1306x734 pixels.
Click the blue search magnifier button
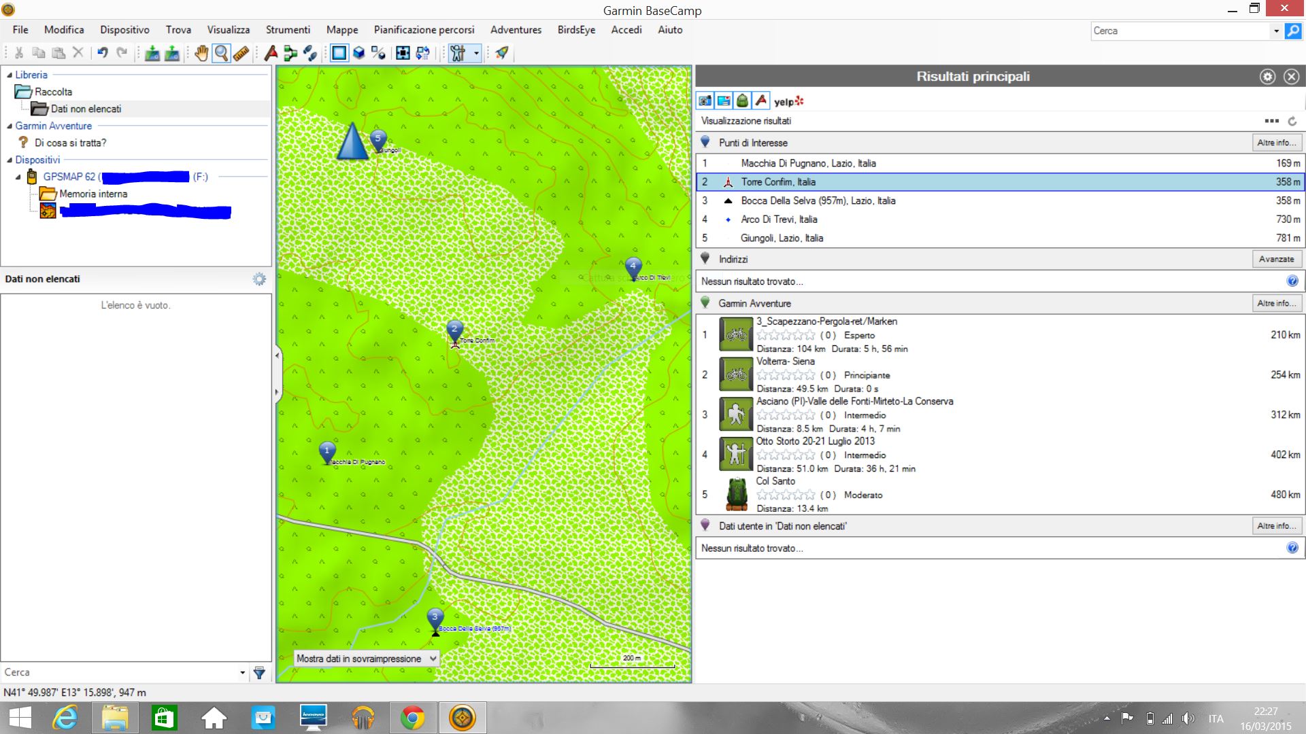point(1293,31)
